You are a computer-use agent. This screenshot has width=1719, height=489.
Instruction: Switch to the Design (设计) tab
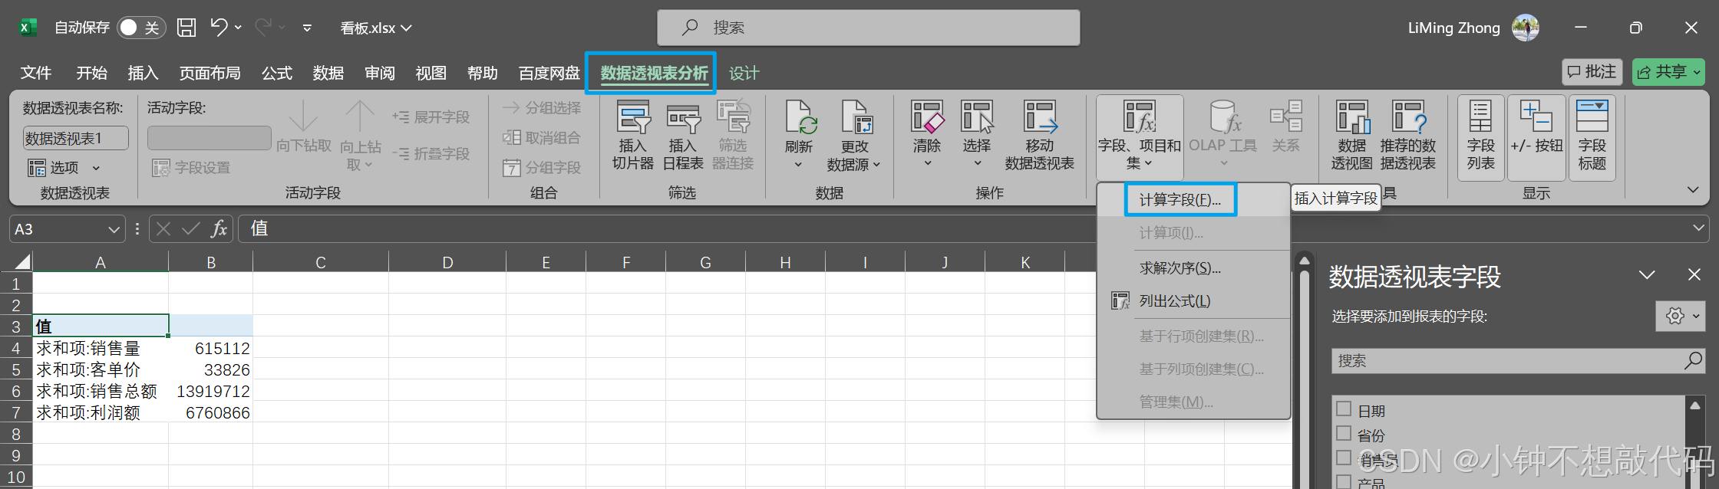744,73
